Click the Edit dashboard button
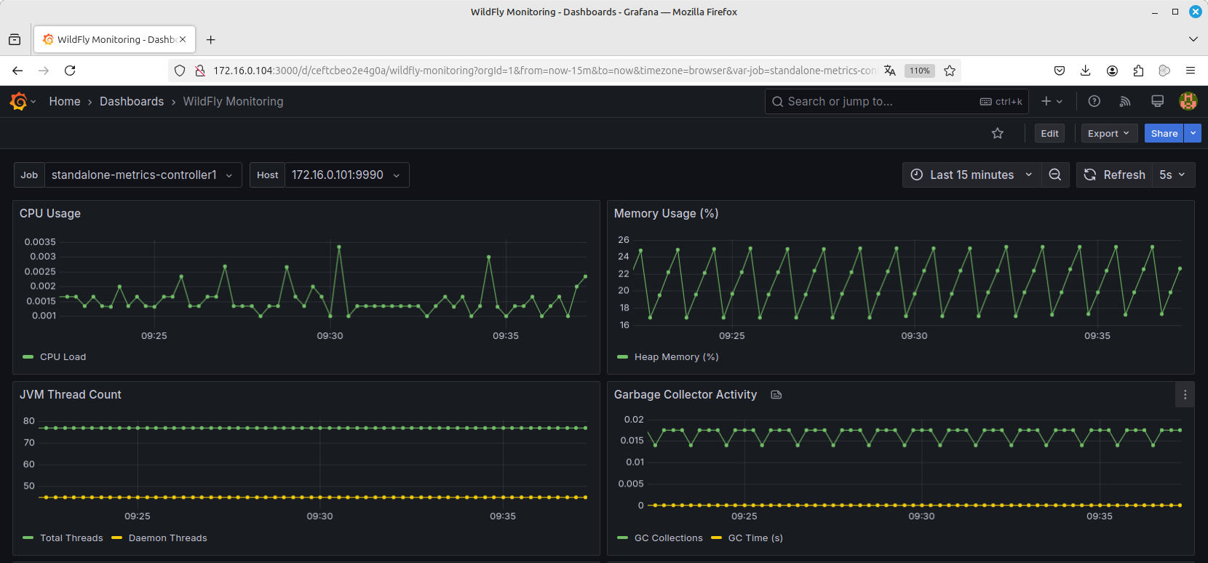This screenshot has width=1208, height=563. (1049, 133)
